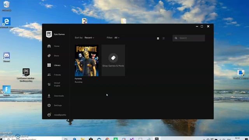The width and height of the screenshot is (249, 140).
Task: Click the Friends people icon
Action: [x=49, y=75]
